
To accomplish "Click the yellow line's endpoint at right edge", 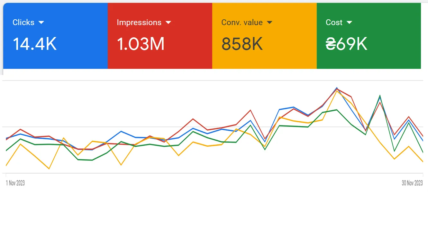I will coord(423,162).
